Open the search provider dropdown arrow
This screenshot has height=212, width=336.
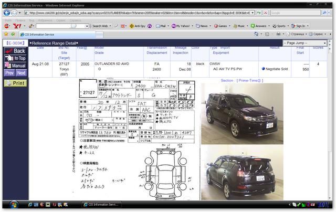[x=329, y=13]
